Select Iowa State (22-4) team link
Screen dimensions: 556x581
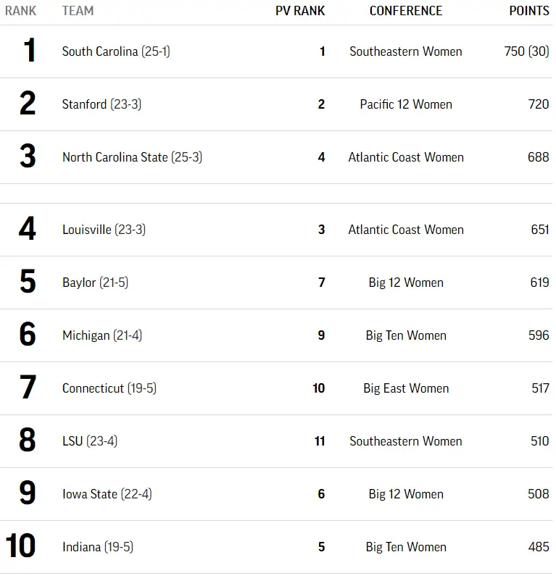point(107,494)
